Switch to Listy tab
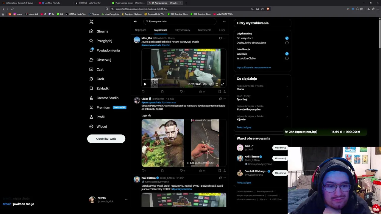Viewport: 381px width, 214px height. pos(222,30)
